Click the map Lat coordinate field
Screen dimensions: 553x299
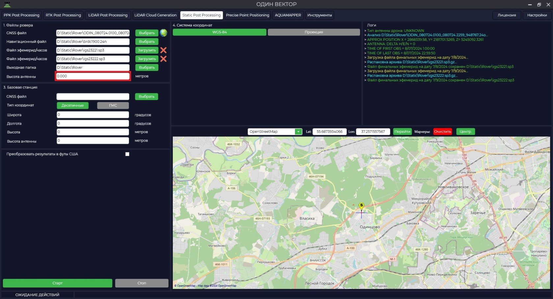click(329, 132)
